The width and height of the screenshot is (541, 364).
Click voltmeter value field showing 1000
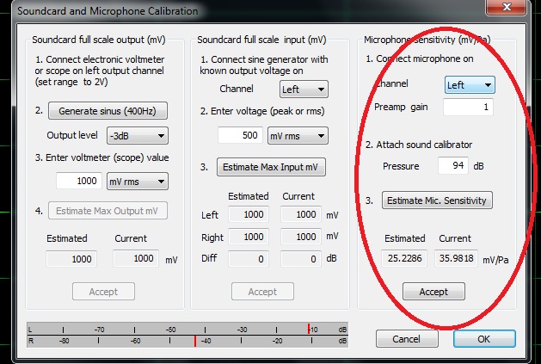coord(79,181)
